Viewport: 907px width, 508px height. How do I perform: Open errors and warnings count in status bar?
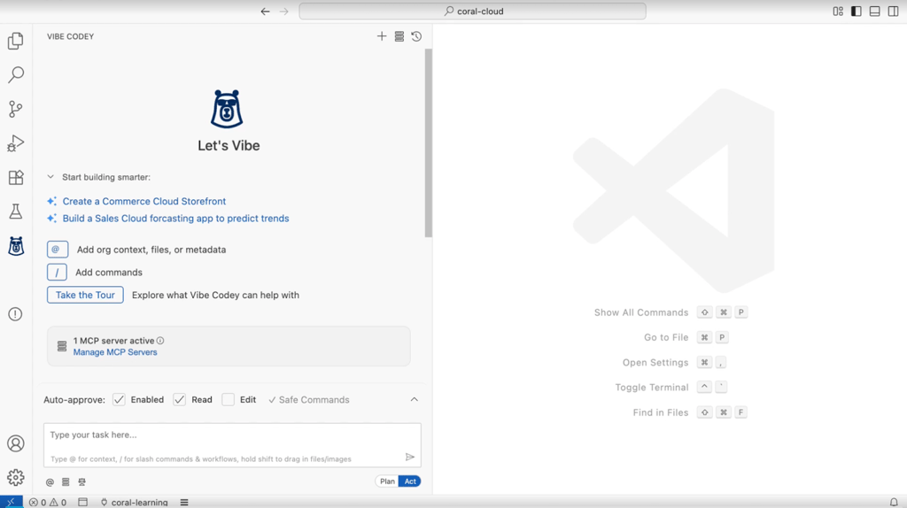click(48, 502)
